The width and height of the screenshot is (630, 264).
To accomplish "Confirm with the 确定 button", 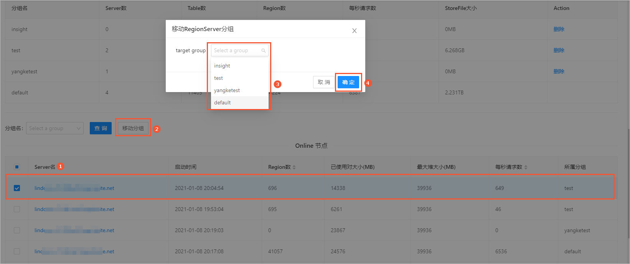I will 348,82.
